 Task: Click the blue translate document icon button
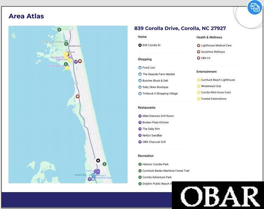tap(254, 7)
